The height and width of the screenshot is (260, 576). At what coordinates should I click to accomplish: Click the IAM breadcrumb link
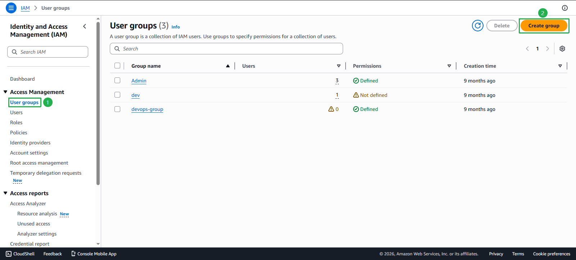click(x=25, y=8)
